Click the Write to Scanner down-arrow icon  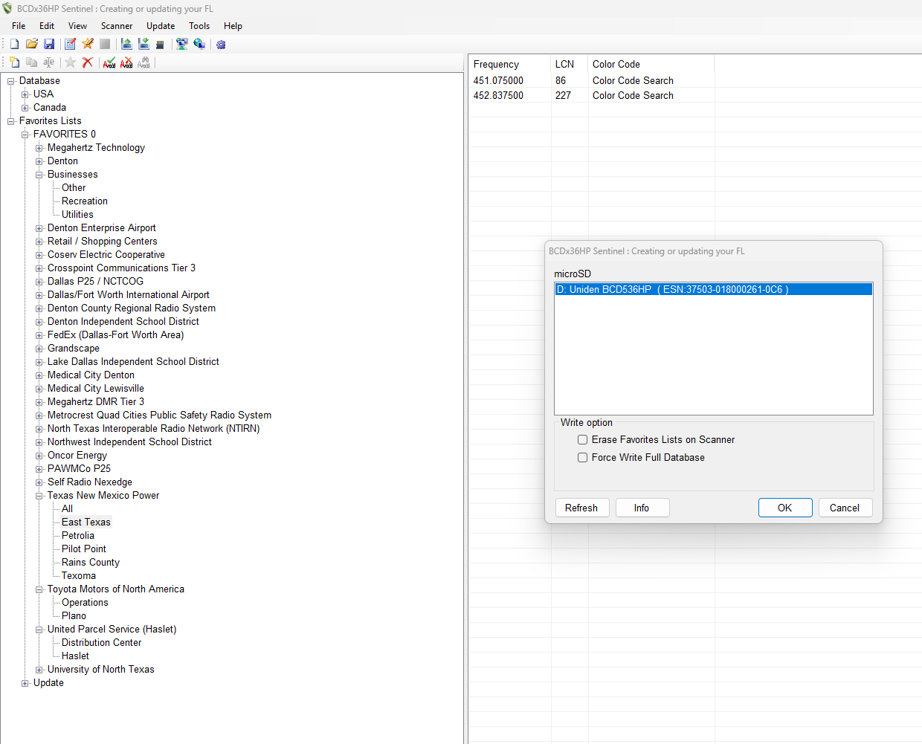[x=144, y=44]
